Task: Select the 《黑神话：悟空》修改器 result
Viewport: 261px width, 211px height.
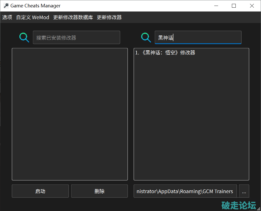Action: coord(165,53)
